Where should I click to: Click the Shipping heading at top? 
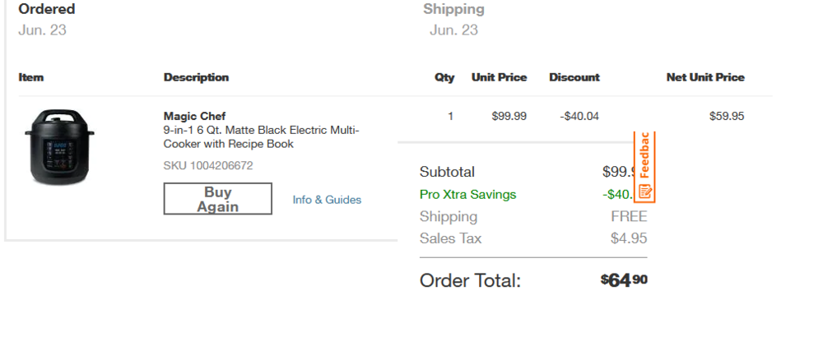click(453, 9)
